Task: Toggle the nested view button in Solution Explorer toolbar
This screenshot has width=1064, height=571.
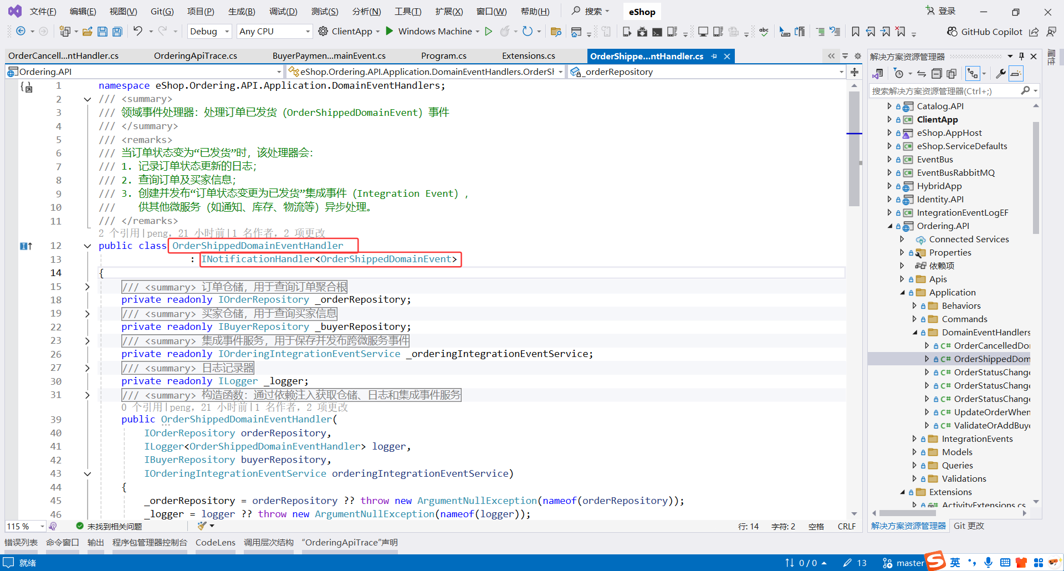Action: [x=973, y=74]
